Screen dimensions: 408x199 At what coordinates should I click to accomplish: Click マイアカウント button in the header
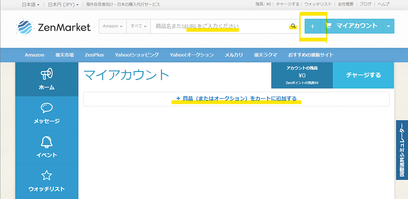(x=351, y=26)
